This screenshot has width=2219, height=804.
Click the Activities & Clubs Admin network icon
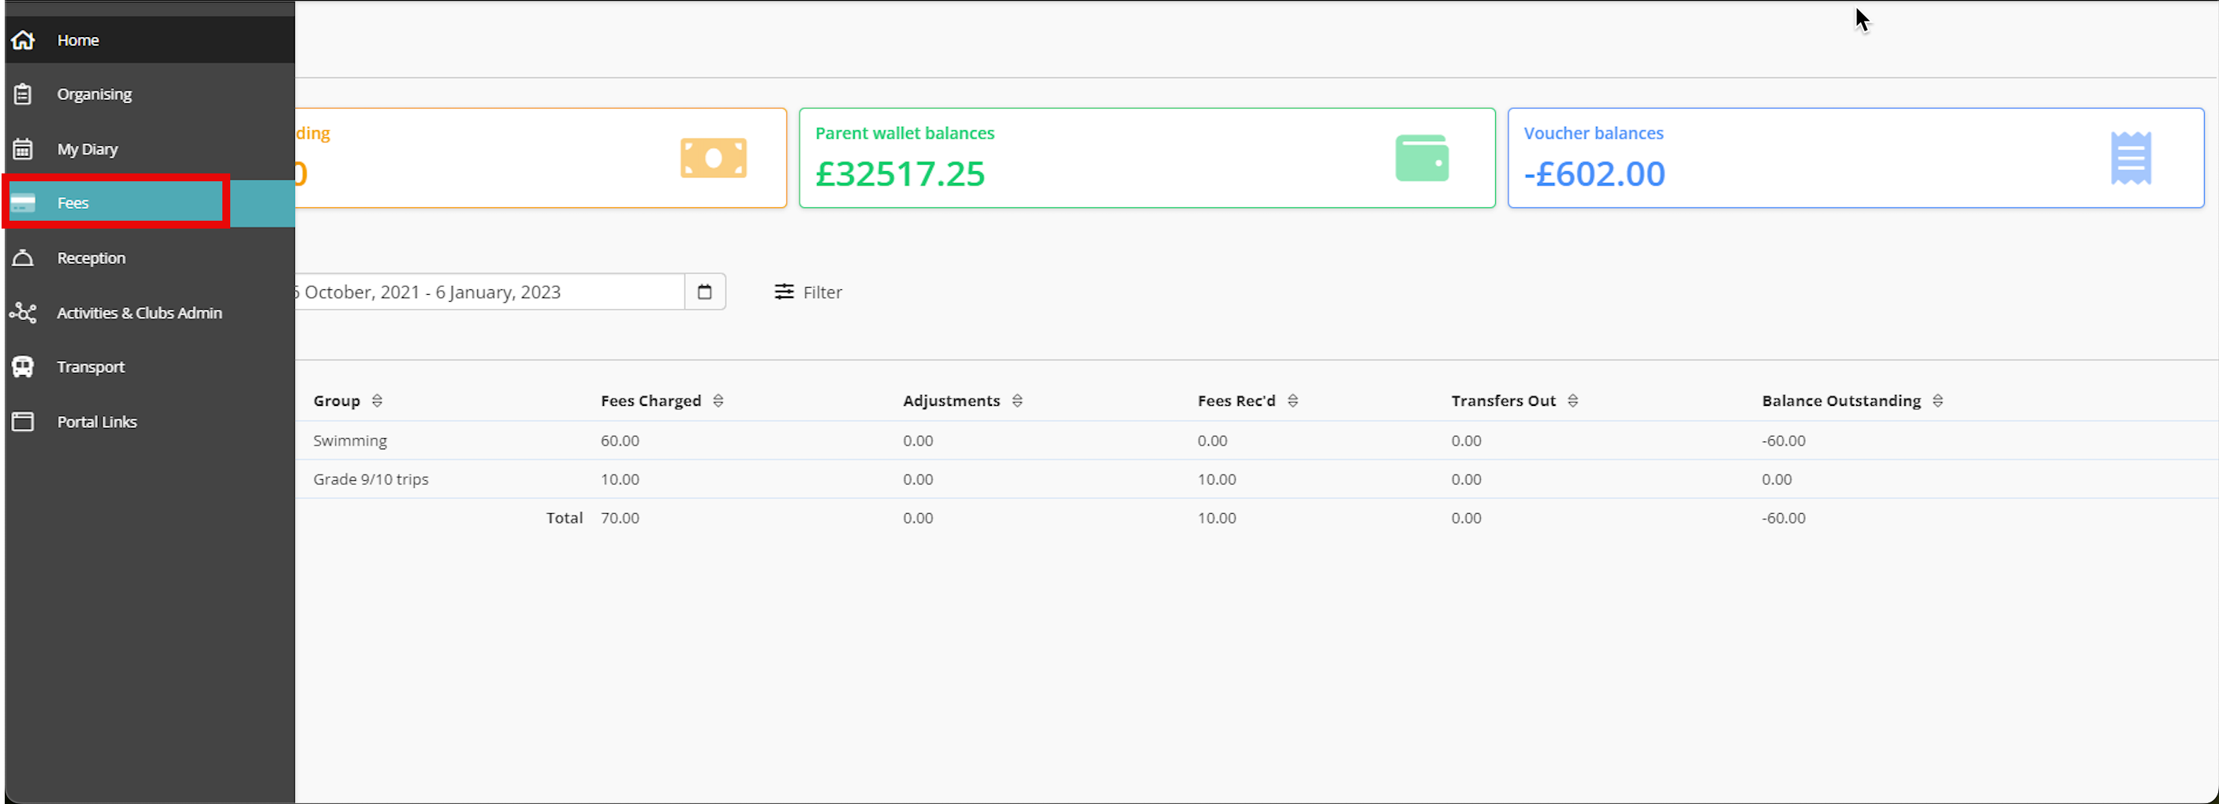(23, 312)
